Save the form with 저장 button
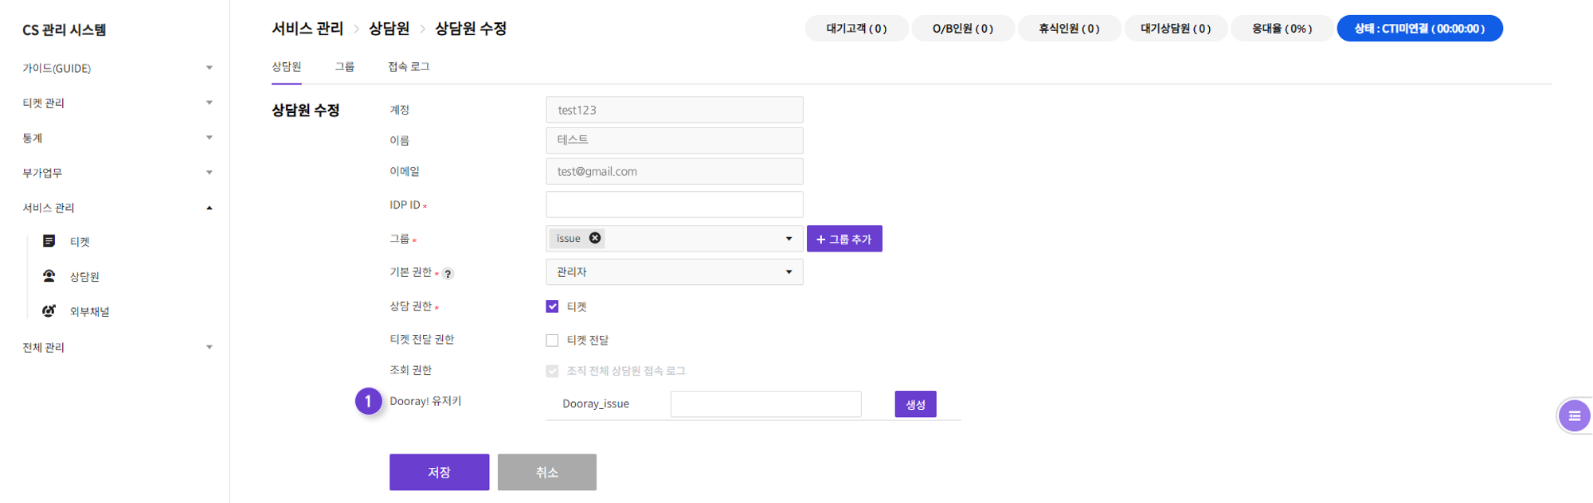Screen dimensions: 1593x503 [440, 472]
